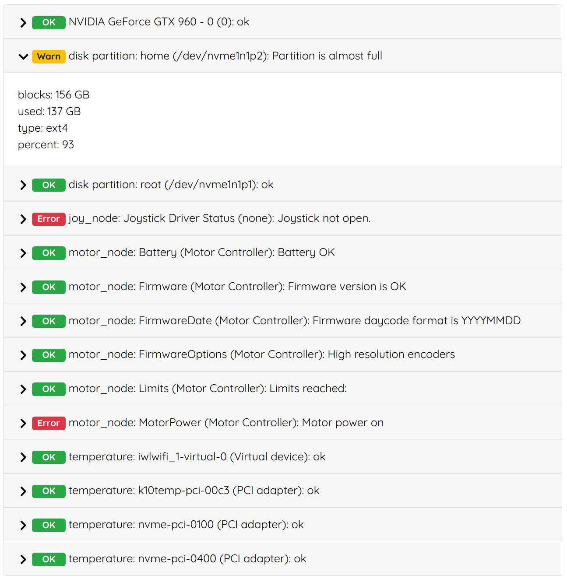This screenshot has width=567, height=582.
Task: Toggle open the k10temp-pci-00c3 row
Action: (23, 491)
